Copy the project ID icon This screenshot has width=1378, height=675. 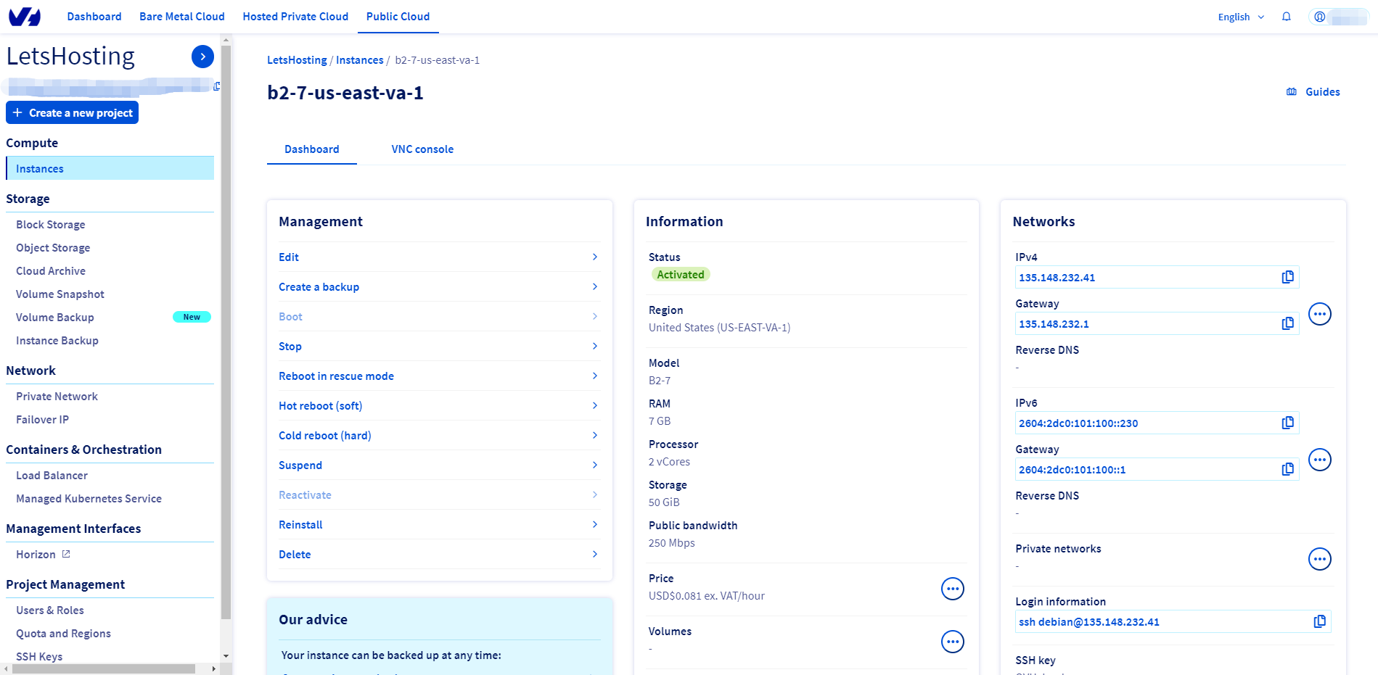[217, 86]
